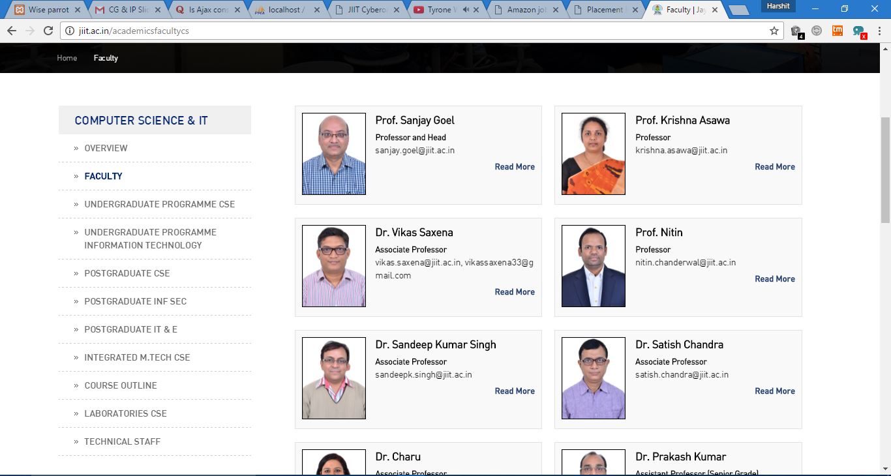This screenshot has height=476, width=891.
Task: Click Dr. Satish Chandra's photo
Action: coord(594,378)
